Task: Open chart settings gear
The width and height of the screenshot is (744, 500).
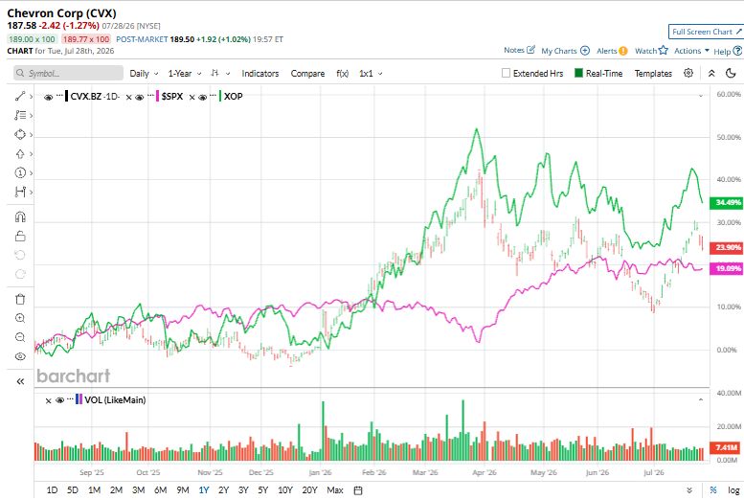Action: (688, 73)
